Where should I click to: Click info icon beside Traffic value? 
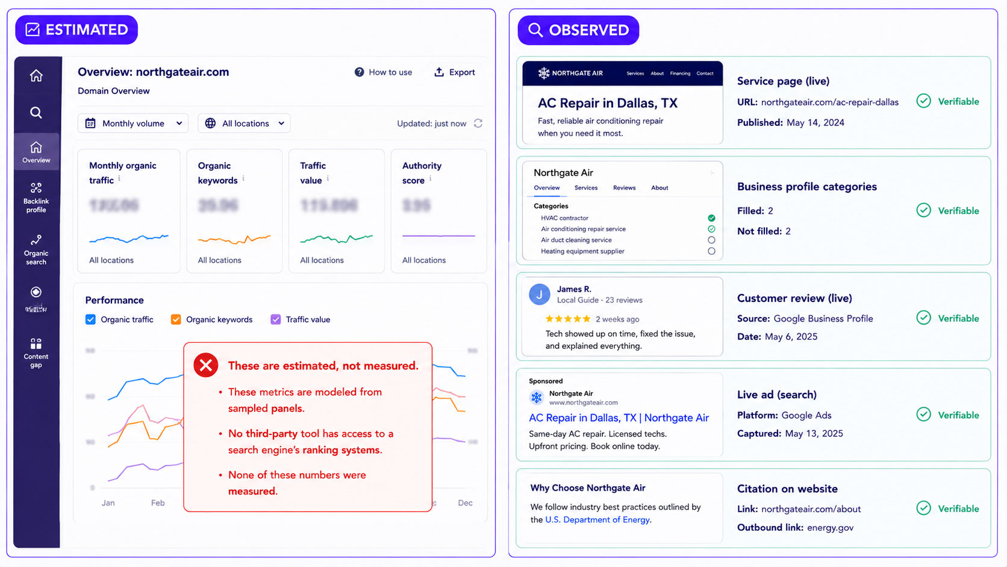328,179
